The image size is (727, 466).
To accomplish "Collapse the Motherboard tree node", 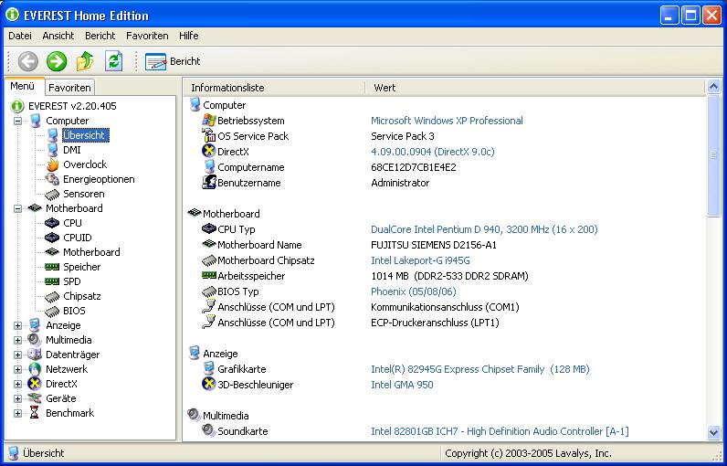I will [x=17, y=208].
